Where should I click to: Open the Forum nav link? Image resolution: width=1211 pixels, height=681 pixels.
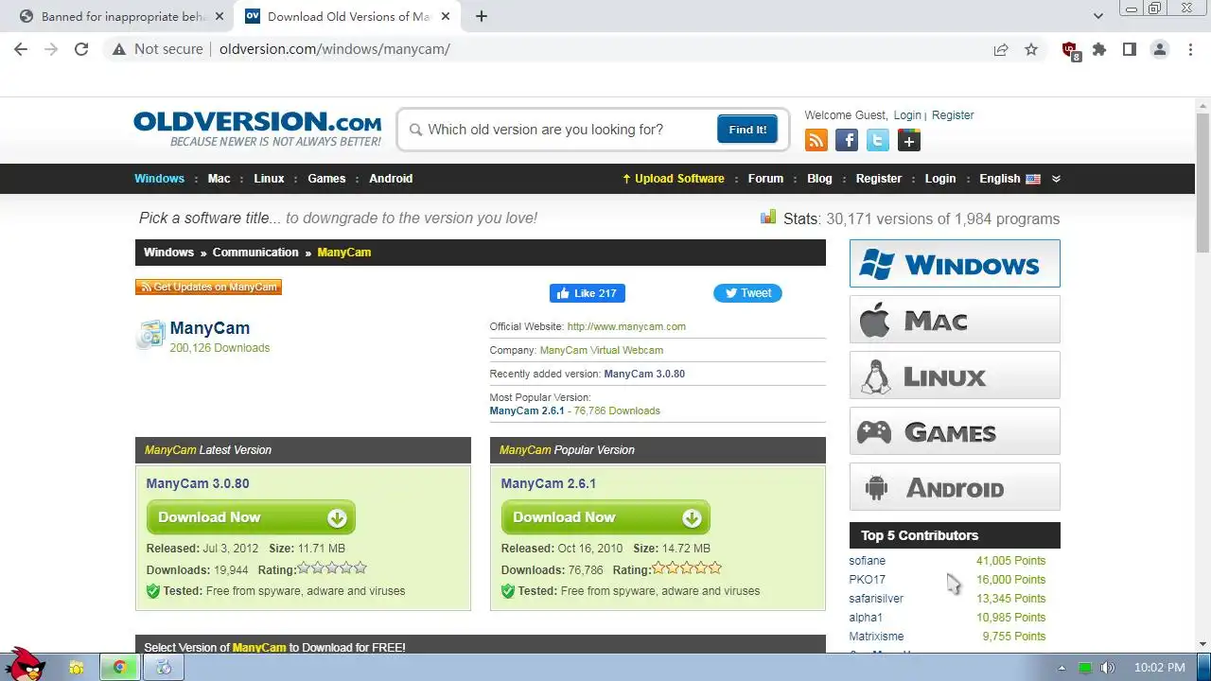765,179
